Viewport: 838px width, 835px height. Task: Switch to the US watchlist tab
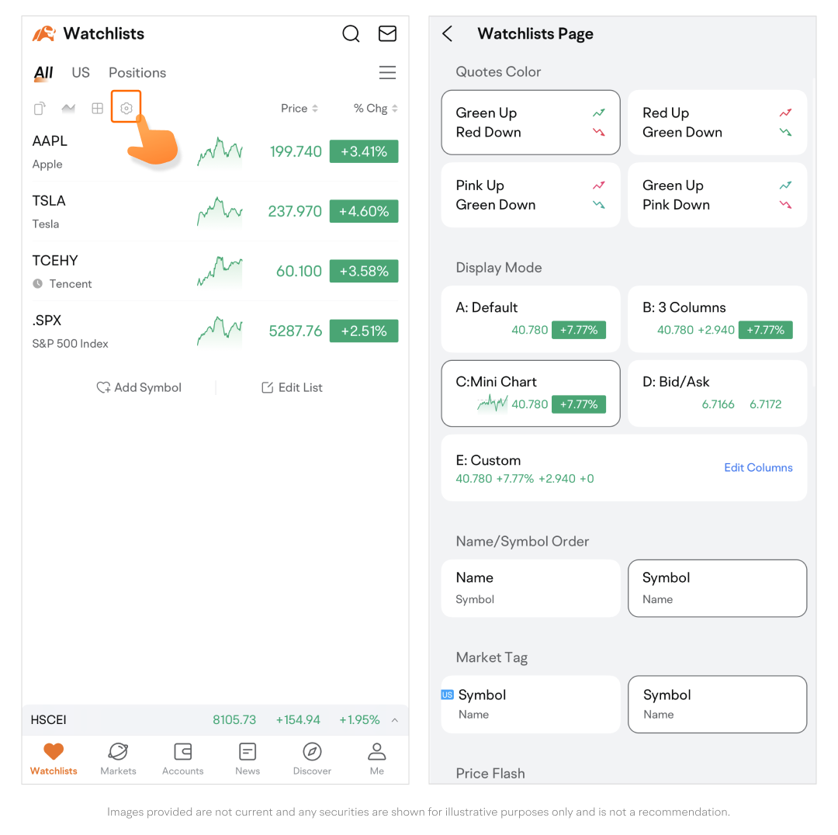[81, 72]
